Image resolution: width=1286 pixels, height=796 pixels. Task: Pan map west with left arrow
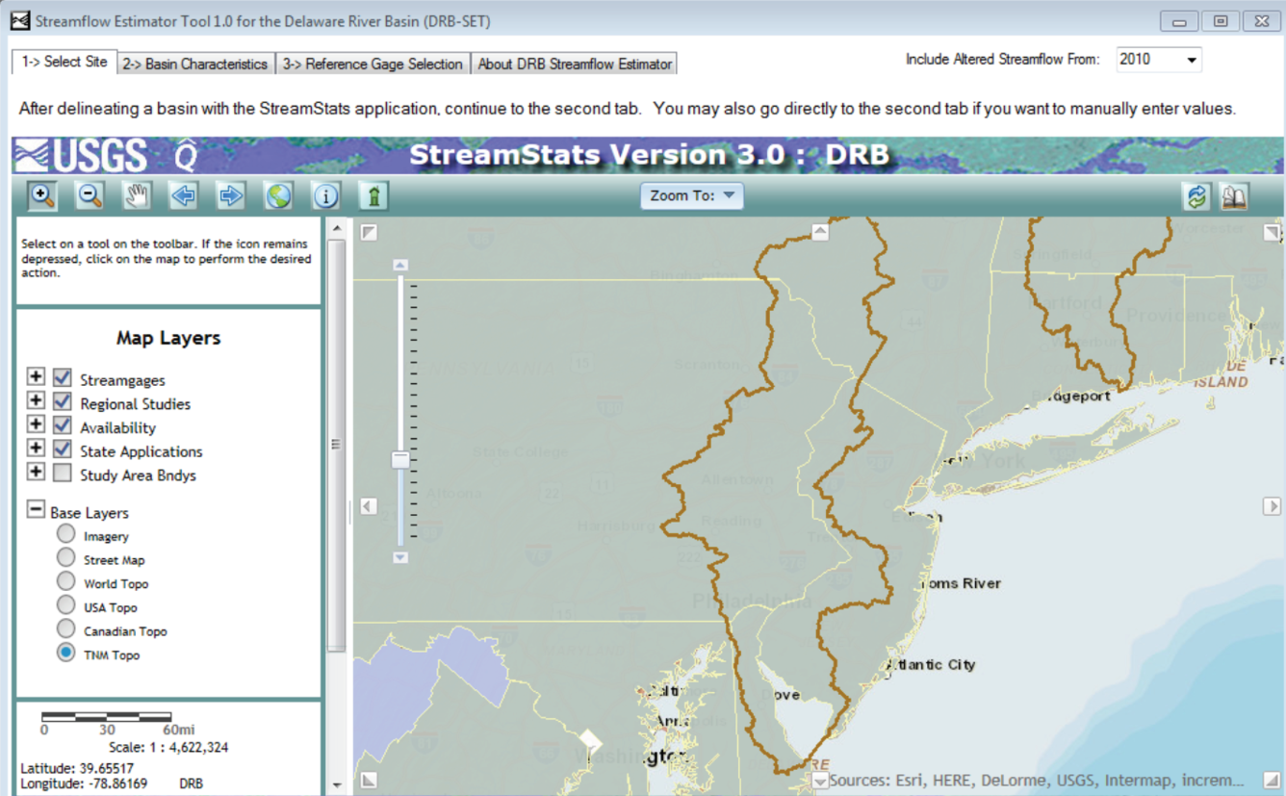[369, 506]
